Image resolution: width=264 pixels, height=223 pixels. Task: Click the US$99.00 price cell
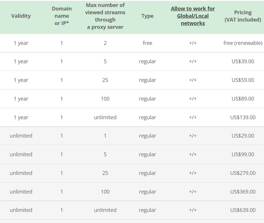(243, 154)
